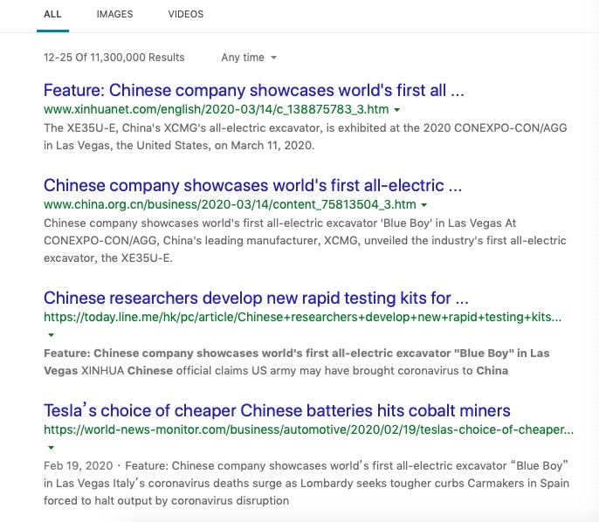Screen dimensions: 599x522
Task: Click the today.line.me result URL
Action: (x=302, y=318)
